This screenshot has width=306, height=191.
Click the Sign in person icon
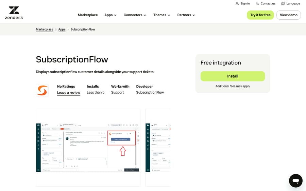tap(237, 3)
